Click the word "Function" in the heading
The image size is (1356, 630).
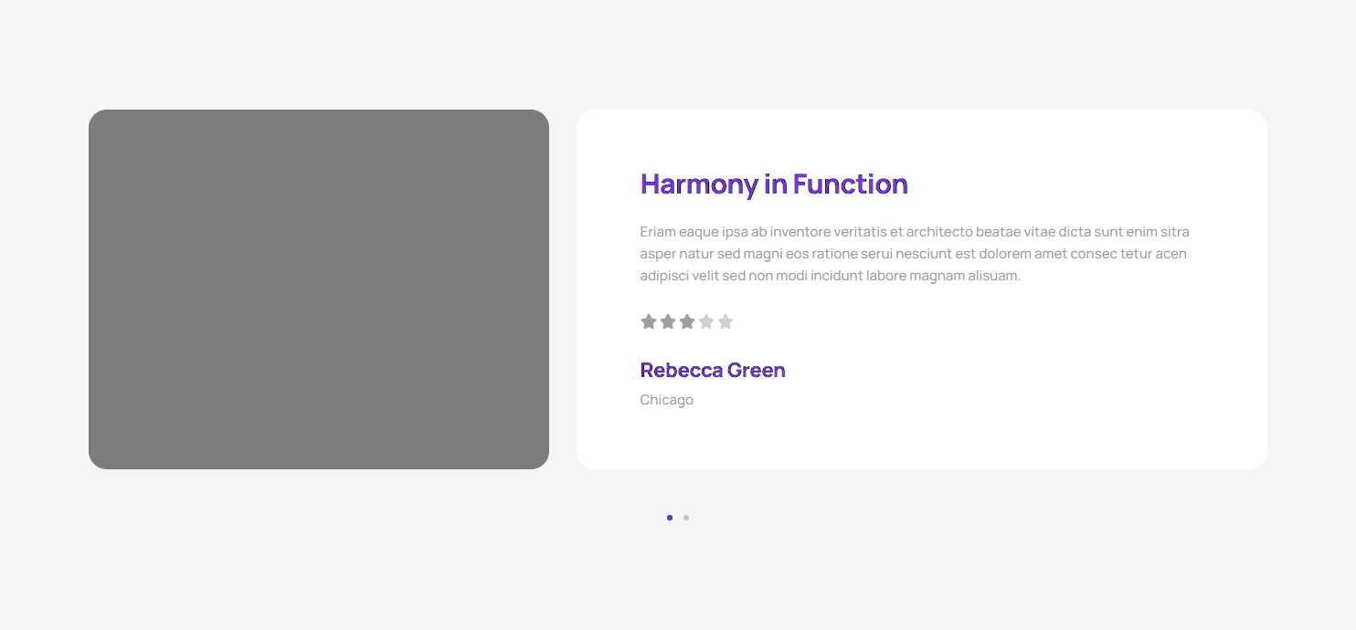coord(850,184)
